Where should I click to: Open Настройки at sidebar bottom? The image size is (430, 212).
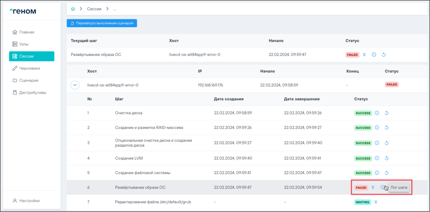coord(29,201)
